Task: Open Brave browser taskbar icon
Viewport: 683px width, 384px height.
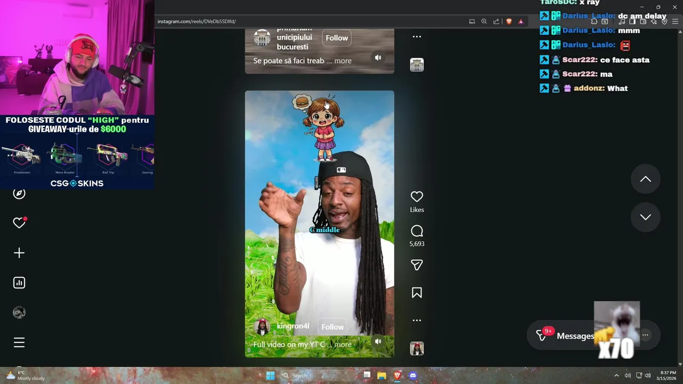Action: (397, 375)
